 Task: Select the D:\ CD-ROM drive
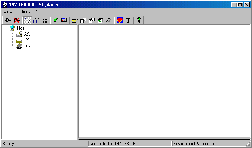pyautogui.click(x=26, y=46)
